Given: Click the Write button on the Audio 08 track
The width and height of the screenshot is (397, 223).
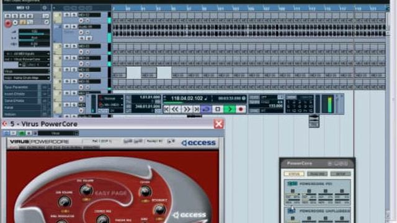Looking at the screenshot, I should tap(89, 38).
